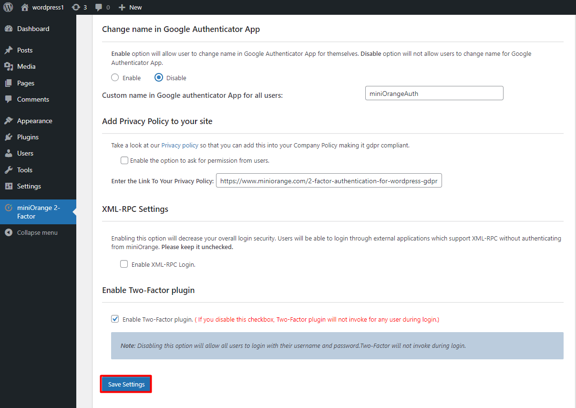Click the Posts pin icon
Viewport: 576px width, 408px height.
9,50
